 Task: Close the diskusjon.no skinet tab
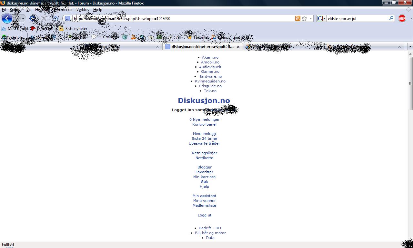[238, 47]
